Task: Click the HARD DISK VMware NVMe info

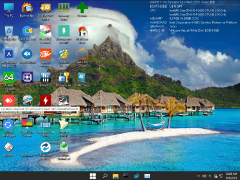Action: [x=194, y=30]
